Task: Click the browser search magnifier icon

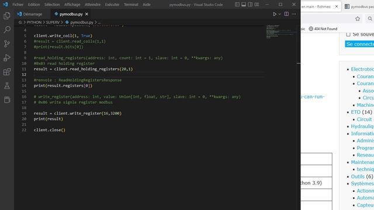Action: pos(370,19)
